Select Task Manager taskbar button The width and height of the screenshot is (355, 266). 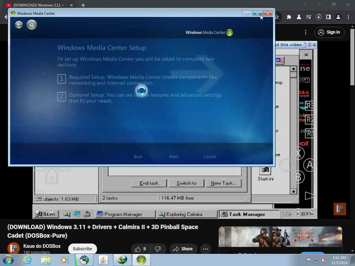pyautogui.click(x=249, y=214)
